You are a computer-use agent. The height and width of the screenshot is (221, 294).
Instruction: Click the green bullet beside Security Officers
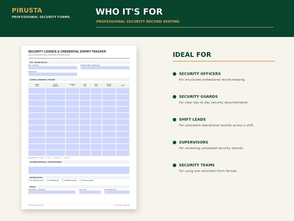174,74
